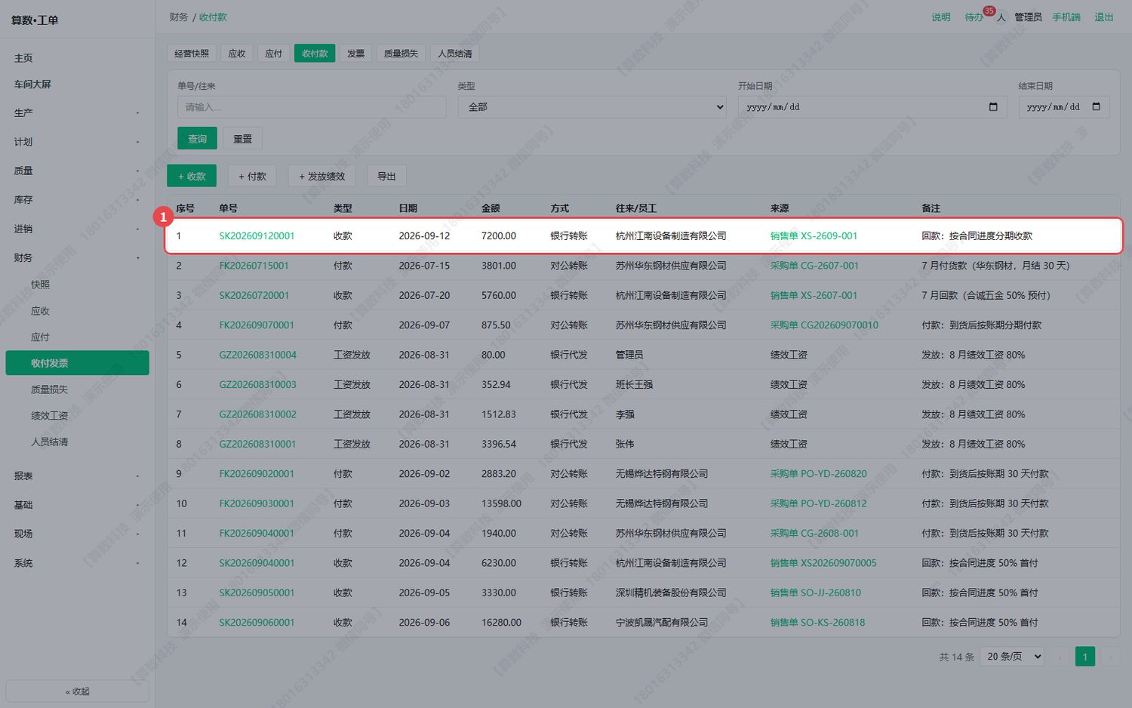The image size is (1132, 708).
Task: Expand the 生产 sidebar menu
Action: coord(77,113)
